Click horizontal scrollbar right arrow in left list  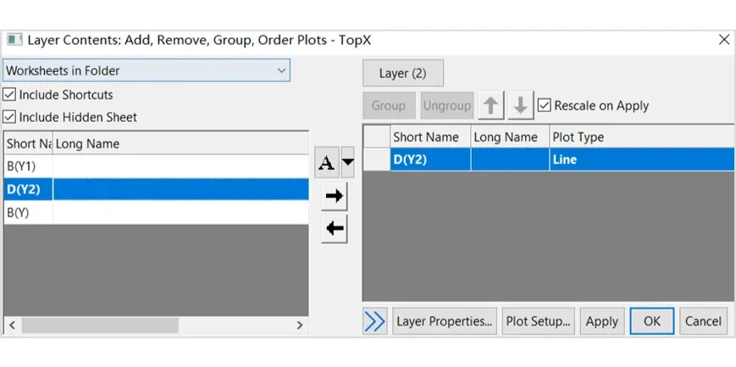[300, 326]
